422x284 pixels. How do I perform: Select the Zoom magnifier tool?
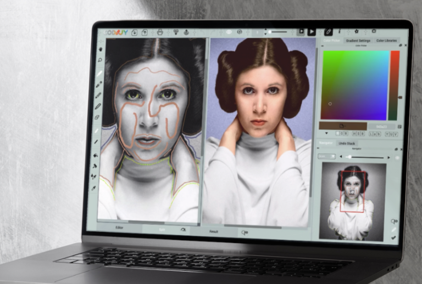click(100, 60)
